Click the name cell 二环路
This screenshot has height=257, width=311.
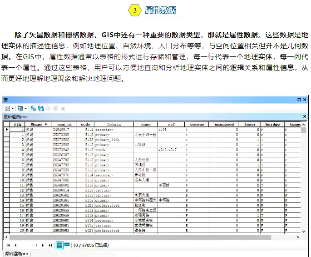tap(146, 145)
